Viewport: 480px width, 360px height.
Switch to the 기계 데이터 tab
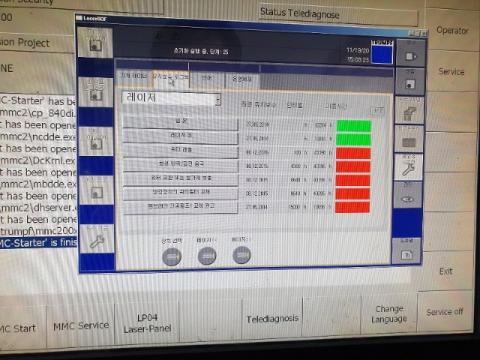click(x=133, y=76)
